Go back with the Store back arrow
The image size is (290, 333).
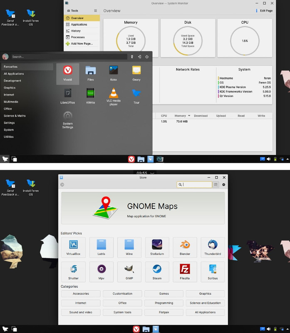tap(62, 184)
